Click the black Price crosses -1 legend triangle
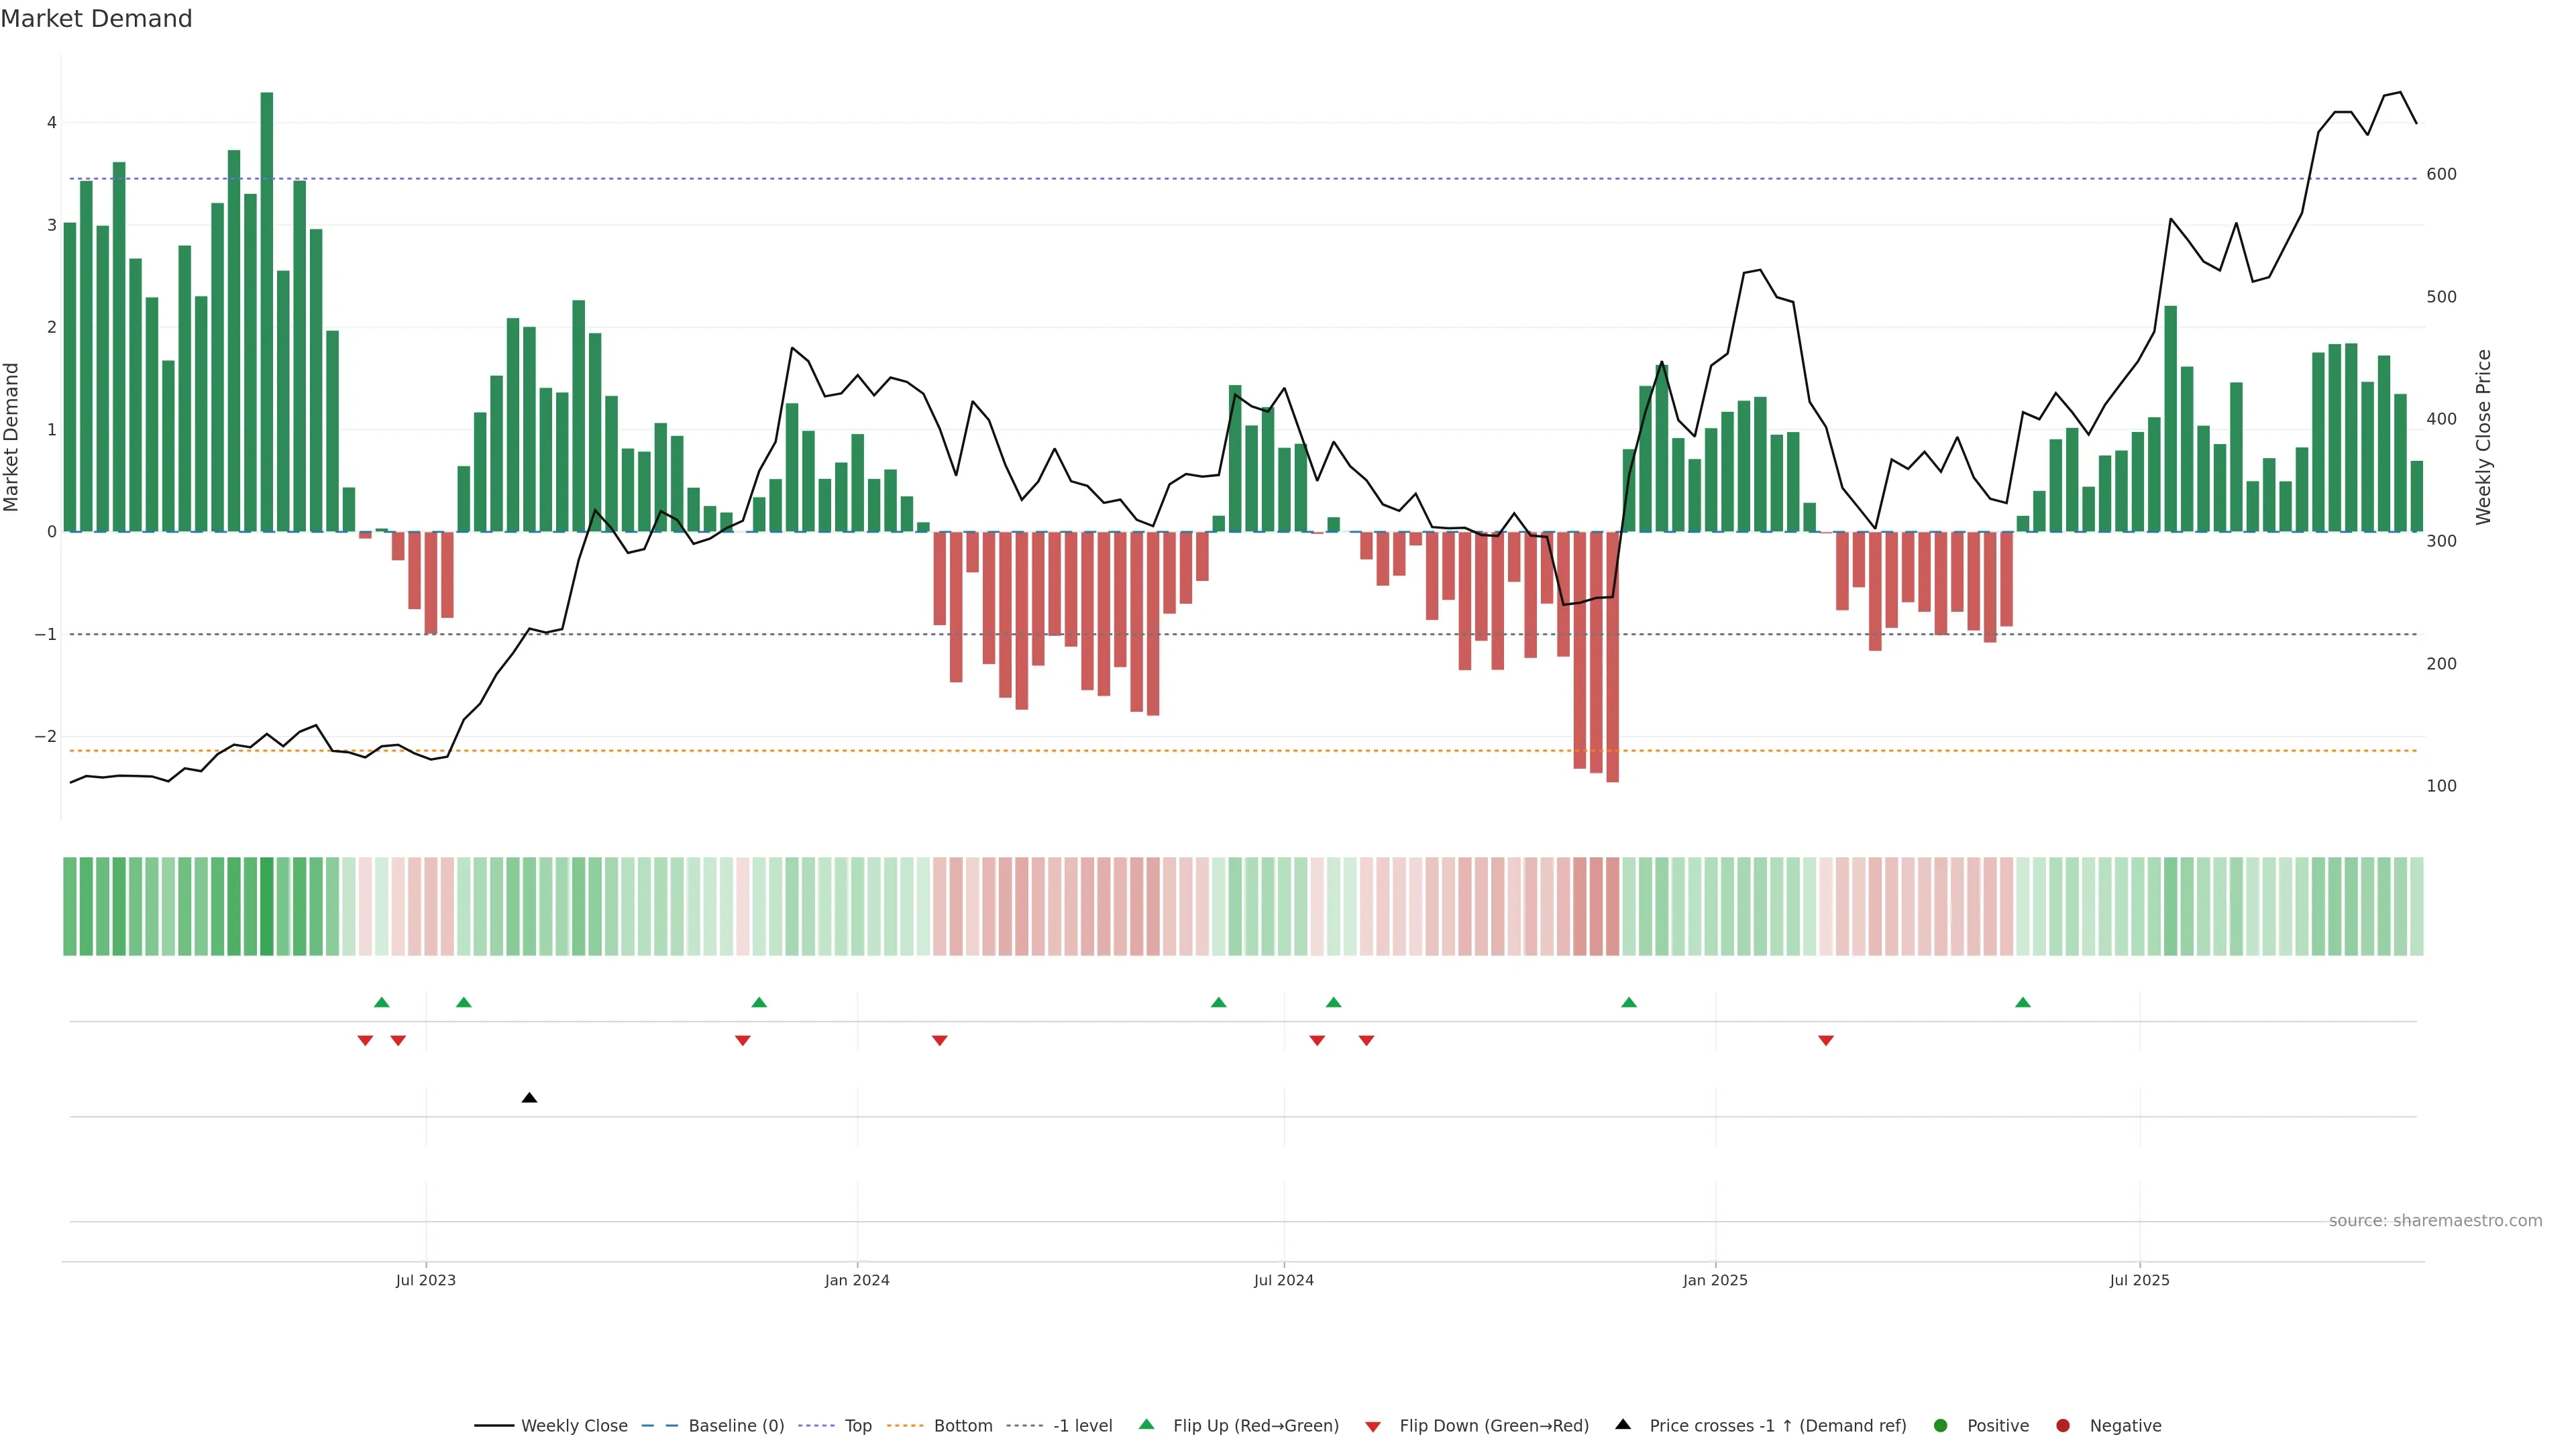The height and width of the screenshot is (1449, 2576). (x=1622, y=1424)
